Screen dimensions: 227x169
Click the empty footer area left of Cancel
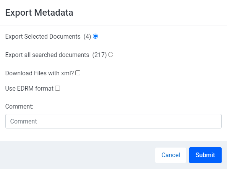78,155
